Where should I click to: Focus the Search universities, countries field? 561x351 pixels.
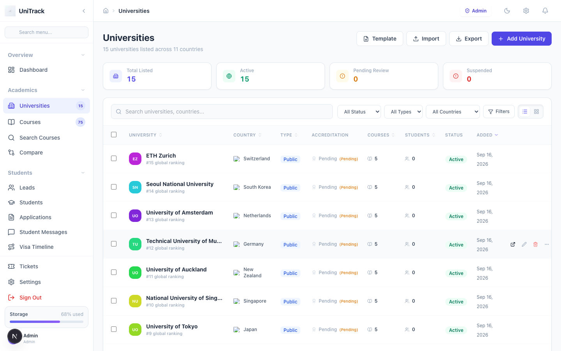(222, 112)
